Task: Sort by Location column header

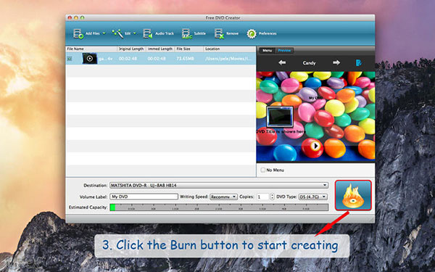Action: point(230,49)
